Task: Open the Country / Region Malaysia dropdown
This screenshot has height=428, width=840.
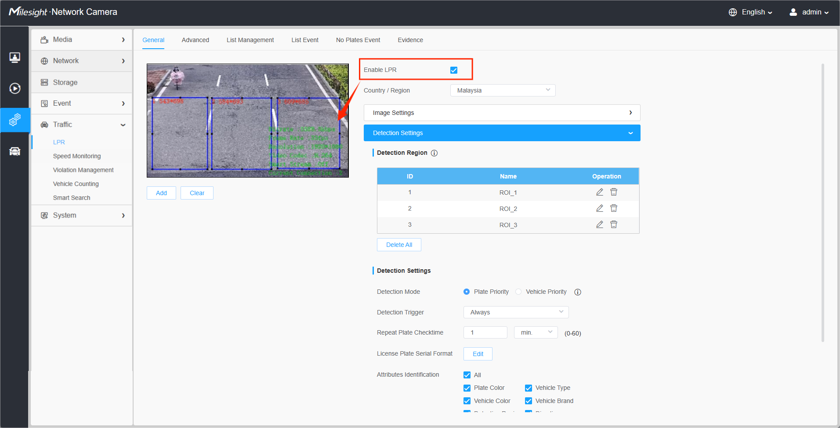Action: [503, 90]
